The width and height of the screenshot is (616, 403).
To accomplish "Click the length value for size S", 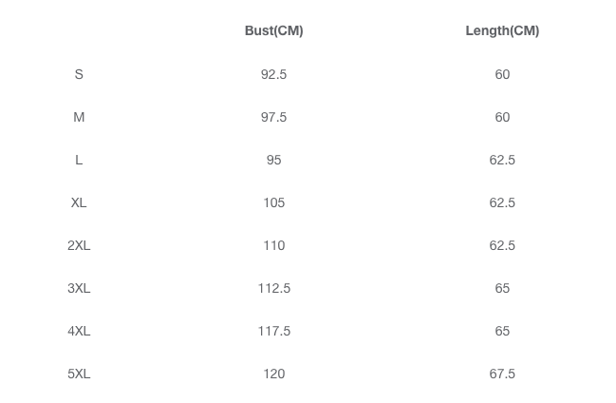I will click(502, 74).
